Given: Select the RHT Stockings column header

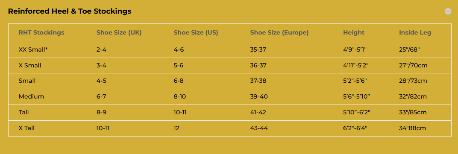Looking at the screenshot, I should pyautogui.click(x=41, y=33).
